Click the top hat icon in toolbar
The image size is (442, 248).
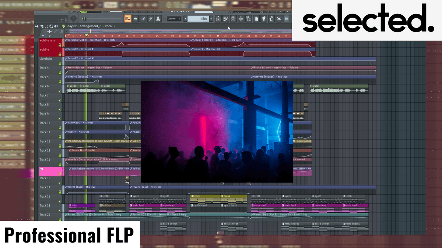pyautogui.click(x=158, y=19)
